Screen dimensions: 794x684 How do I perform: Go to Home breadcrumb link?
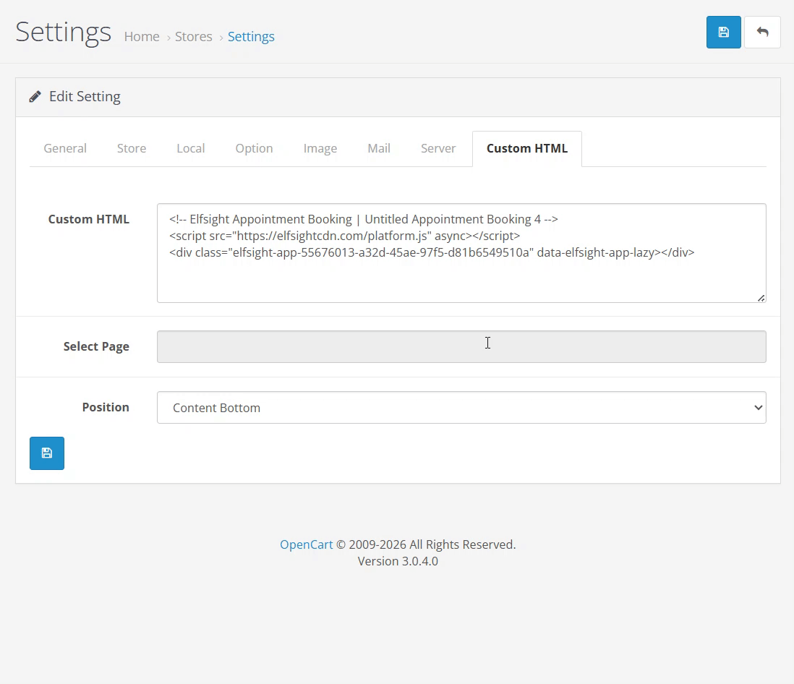coord(142,36)
